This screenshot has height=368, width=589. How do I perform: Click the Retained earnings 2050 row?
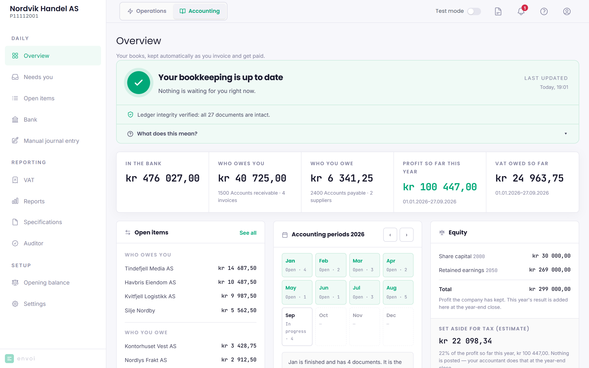pos(504,270)
